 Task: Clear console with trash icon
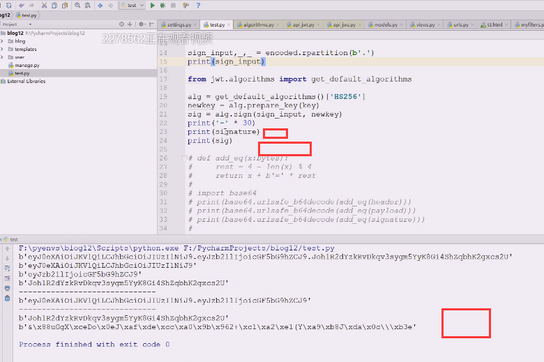[7, 299]
